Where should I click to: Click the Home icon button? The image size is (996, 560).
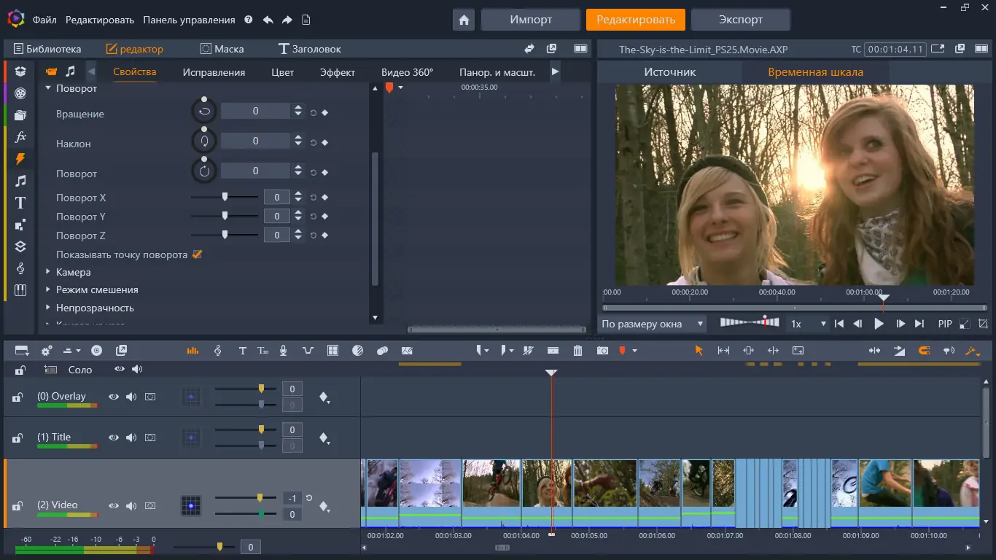[x=464, y=20]
